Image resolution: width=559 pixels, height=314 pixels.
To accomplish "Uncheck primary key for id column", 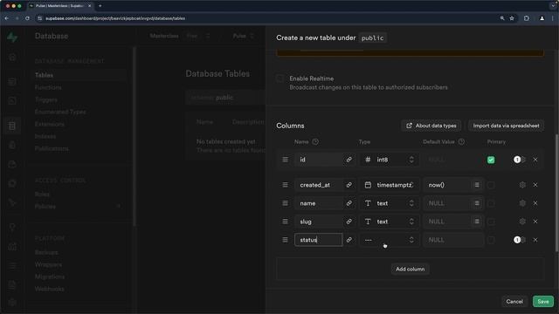I will point(491,160).
